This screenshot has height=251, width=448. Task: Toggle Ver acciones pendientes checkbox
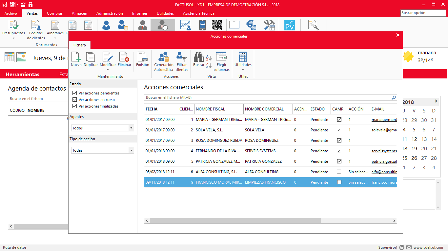75,93
